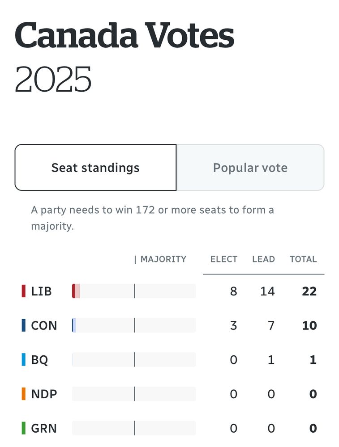The width and height of the screenshot is (339, 447).
Task: Click the light blue BQ color marker
Action: coord(23,359)
